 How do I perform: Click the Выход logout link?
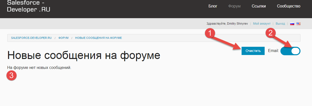(280, 24)
